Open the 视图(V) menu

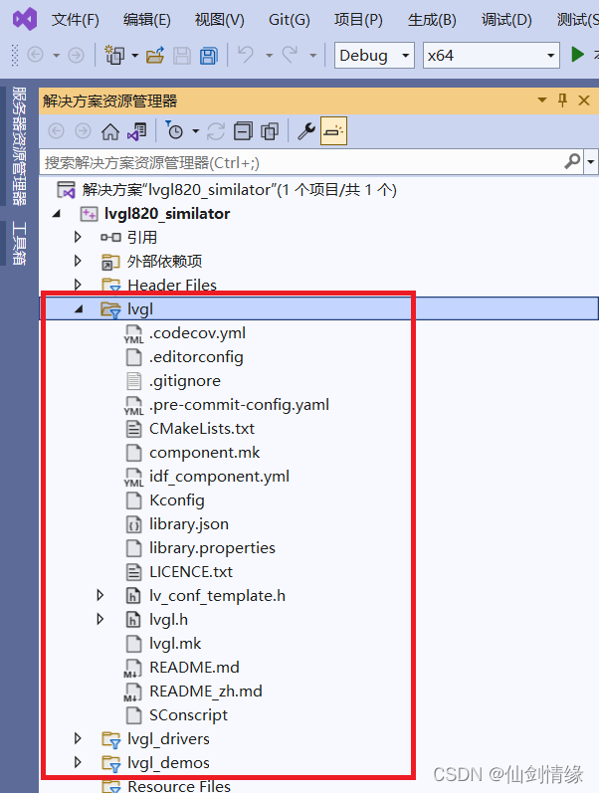219,20
